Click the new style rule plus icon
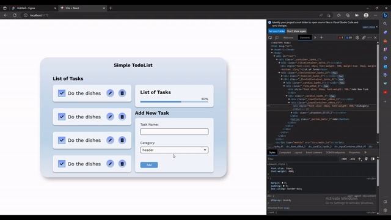 tap(360, 159)
